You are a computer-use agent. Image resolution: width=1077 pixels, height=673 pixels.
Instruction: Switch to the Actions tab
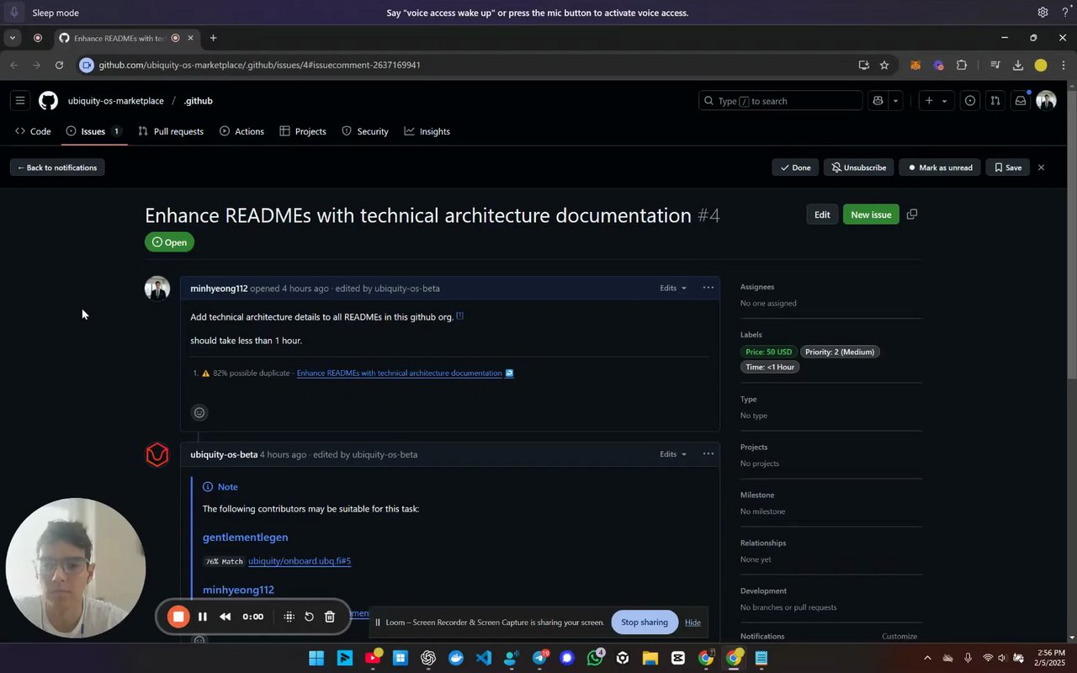241,131
